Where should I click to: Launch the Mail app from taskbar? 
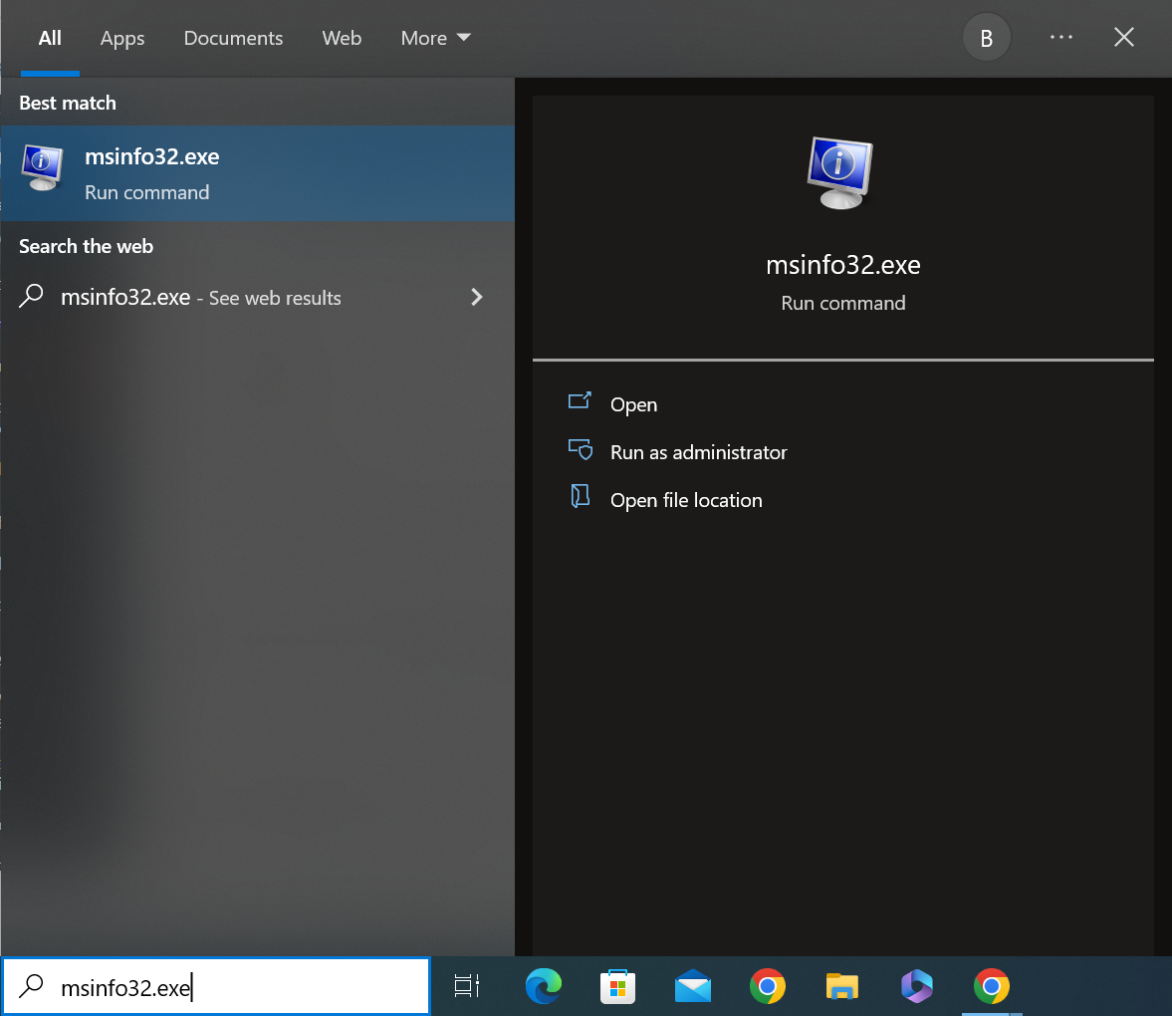pyautogui.click(x=692, y=986)
